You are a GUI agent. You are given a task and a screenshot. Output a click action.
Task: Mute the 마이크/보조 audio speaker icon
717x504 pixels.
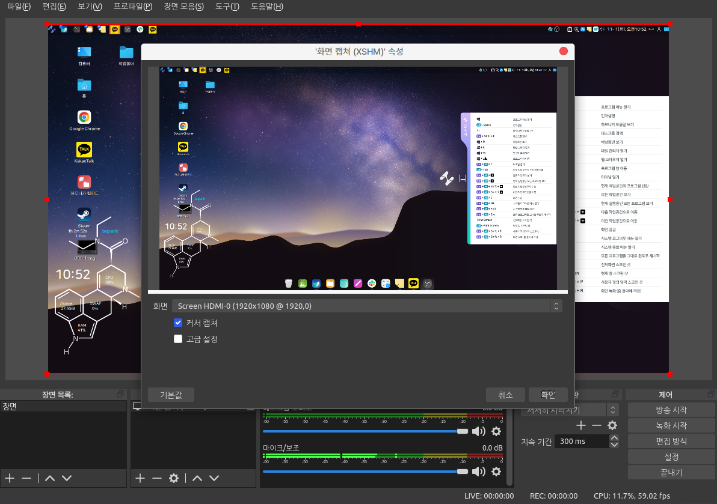click(x=478, y=471)
